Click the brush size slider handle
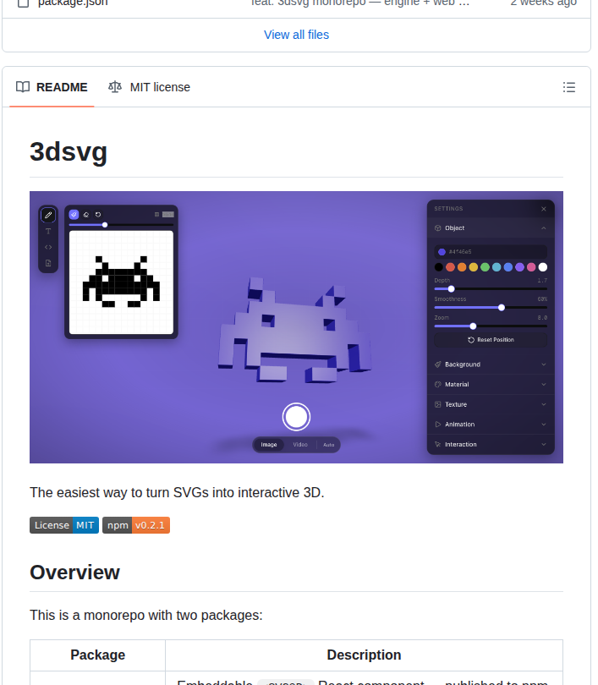 tap(105, 225)
